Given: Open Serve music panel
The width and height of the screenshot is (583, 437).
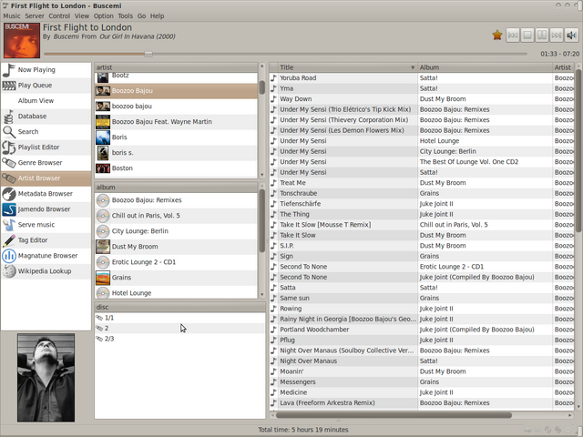Looking at the screenshot, I should point(46,225).
